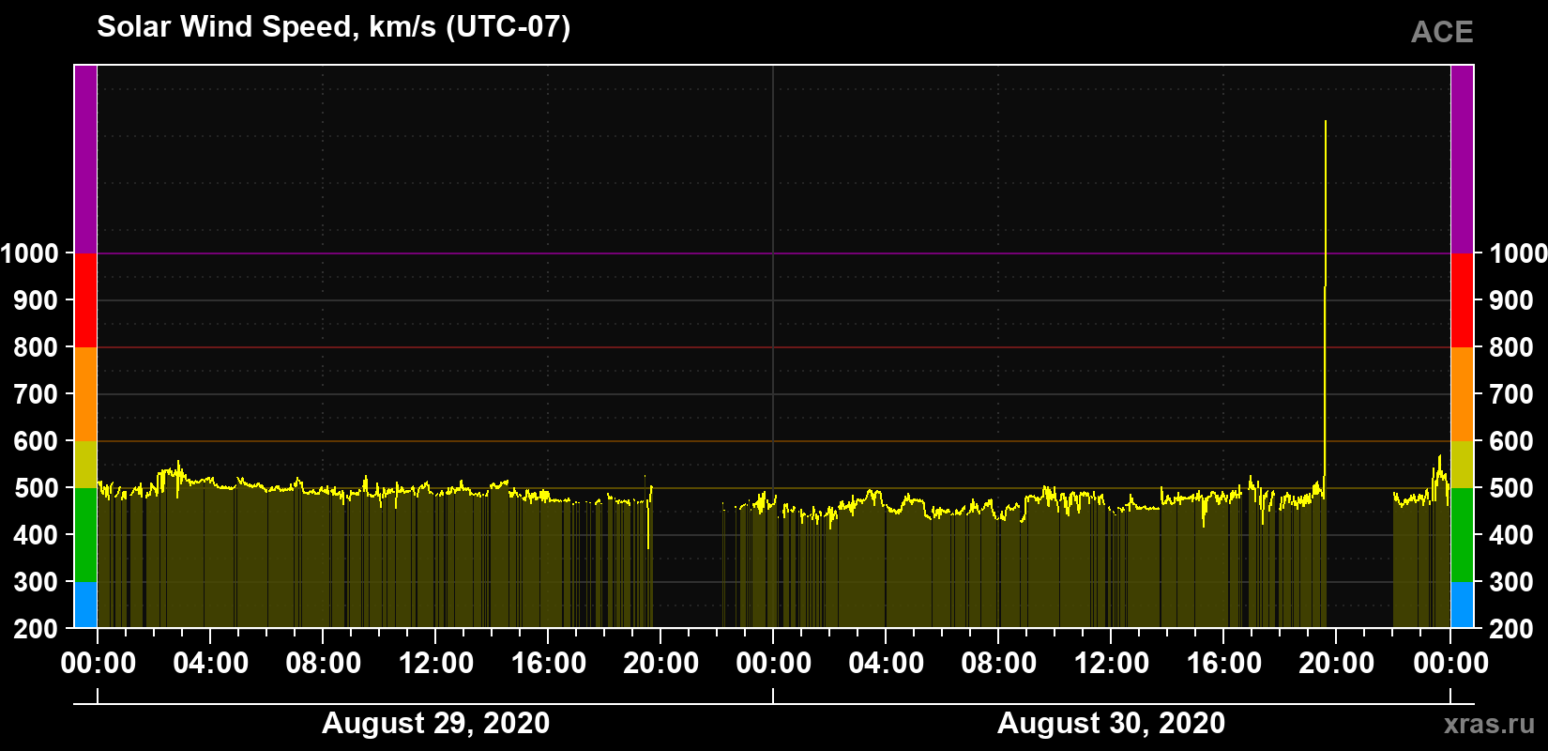
Task: Select the 800 label on the right axis
Action: (x=1512, y=347)
